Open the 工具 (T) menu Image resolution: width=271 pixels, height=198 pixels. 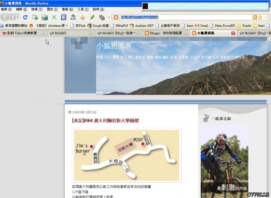pos(83,9)
